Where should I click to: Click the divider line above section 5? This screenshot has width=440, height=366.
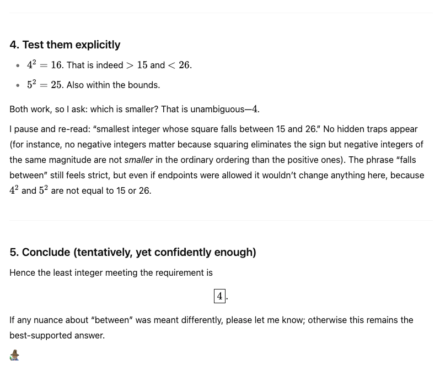coord(221,221)
